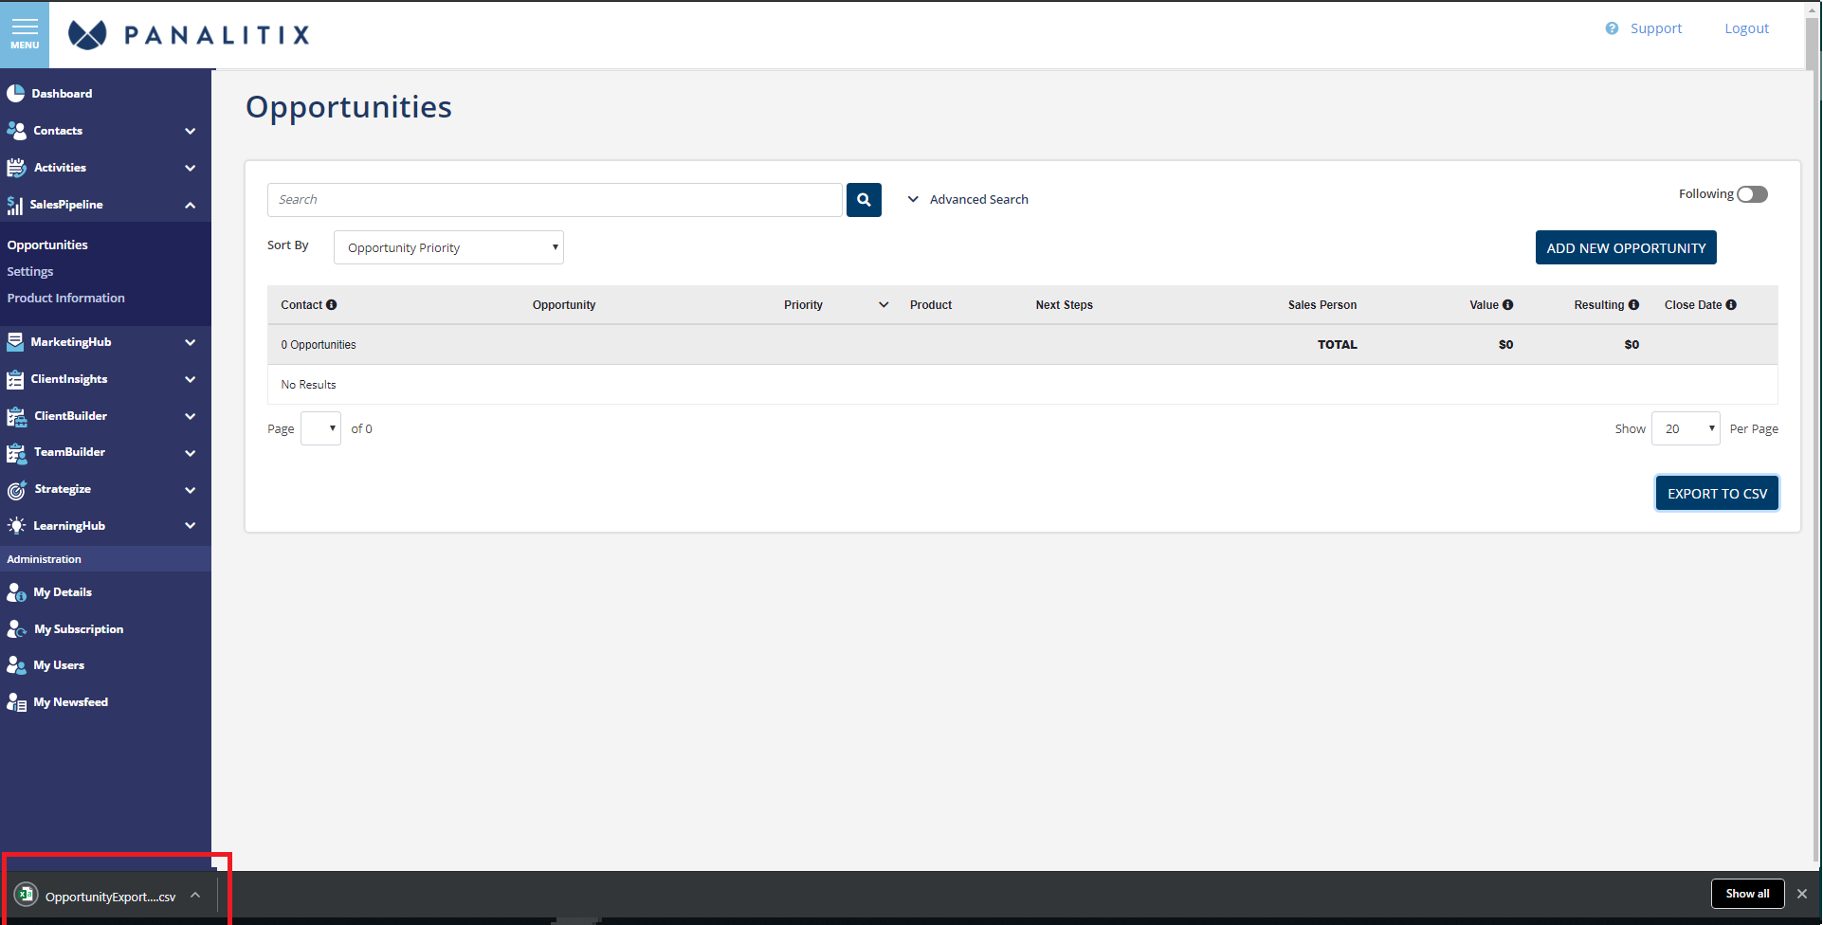Open My Users page
Image resolution: width=1823 pixels, height=925 pixels.
(59, 665)
